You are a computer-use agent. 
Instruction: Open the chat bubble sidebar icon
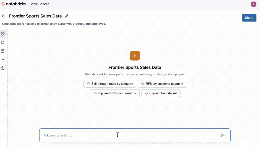pyautogui.click(x=3, y=34)
